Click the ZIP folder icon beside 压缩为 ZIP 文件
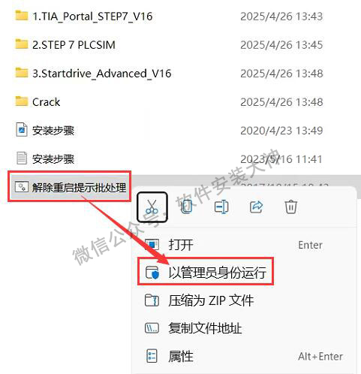361x374 pixels. (152, 300)
